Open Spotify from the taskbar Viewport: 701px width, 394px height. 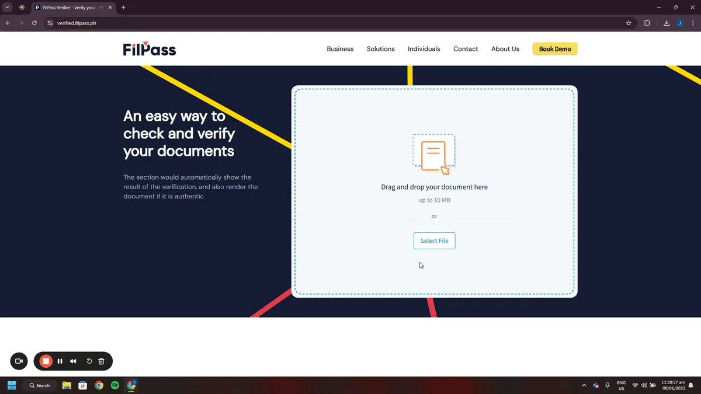pyautogui.click(x=115, y=385)
